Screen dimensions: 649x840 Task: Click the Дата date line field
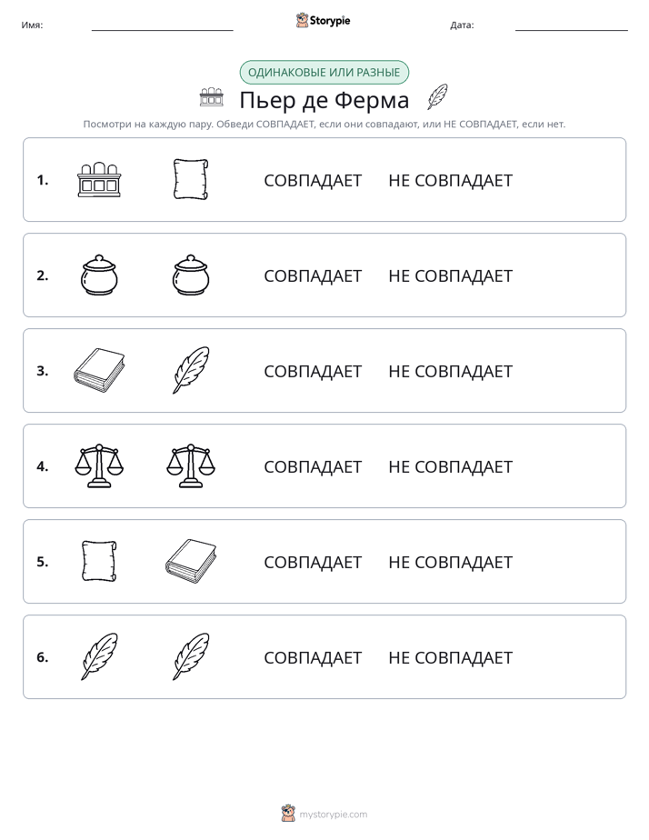tap(572, 25)
